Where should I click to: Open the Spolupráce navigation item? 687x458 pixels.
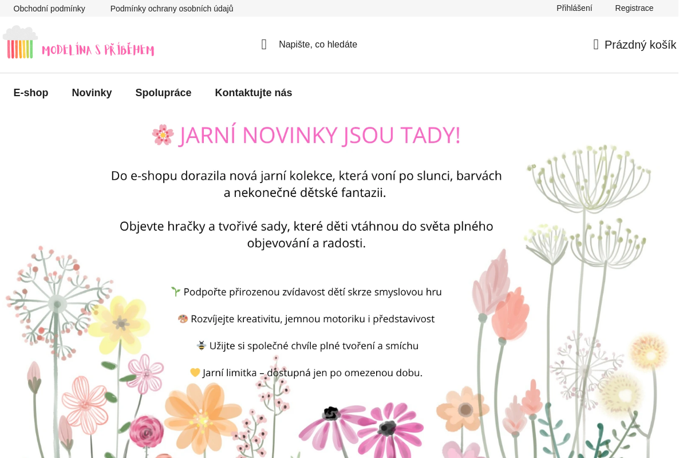coord(163,92)
